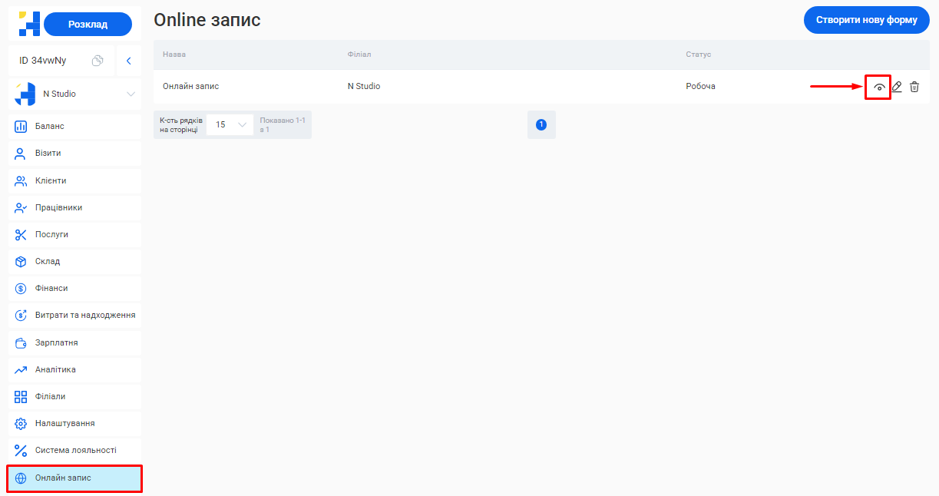
Task: Click the Фінанси dollar icon
Action: [21, 289]
